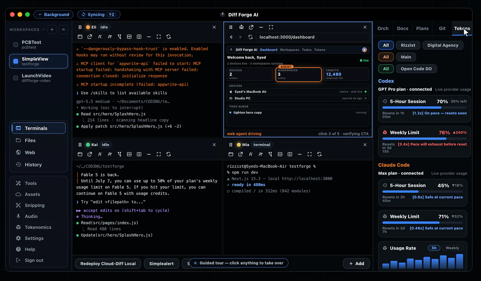Expand Claude Code 5-Hour Session card
481x281 pixels.
(423, 193)
